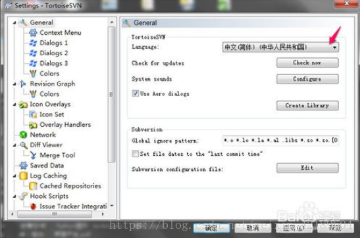The width and height of the screenshot is (360, 238).
Task: Click the horizontal scrollbar left arrow
Action: tap(13, 214)
